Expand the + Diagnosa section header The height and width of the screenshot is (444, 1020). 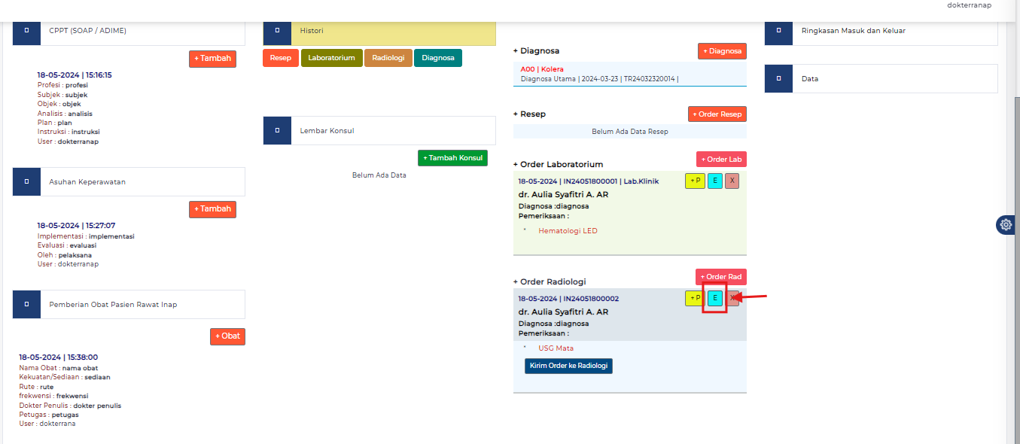tap(534, 50)
